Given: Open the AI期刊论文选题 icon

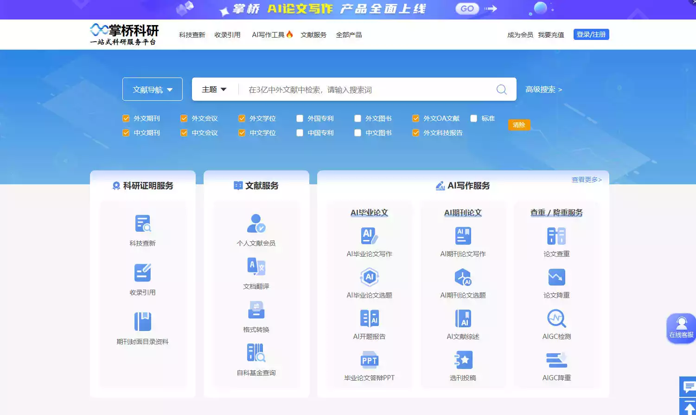Looking at the screenshot, I should click(x=463, y=277).
